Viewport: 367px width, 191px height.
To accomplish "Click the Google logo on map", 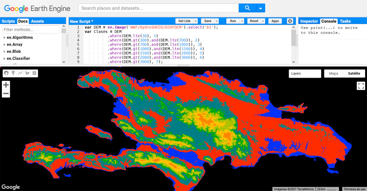I will coord(11,187).
